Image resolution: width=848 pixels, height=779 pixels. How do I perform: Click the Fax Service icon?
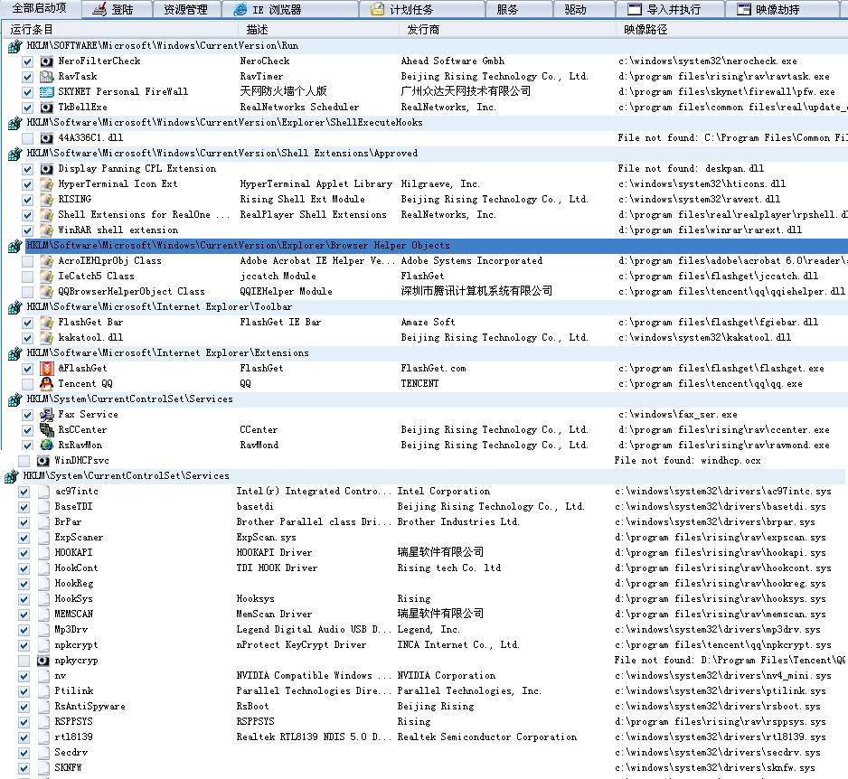pyautogui.click(x=47, y=415)
